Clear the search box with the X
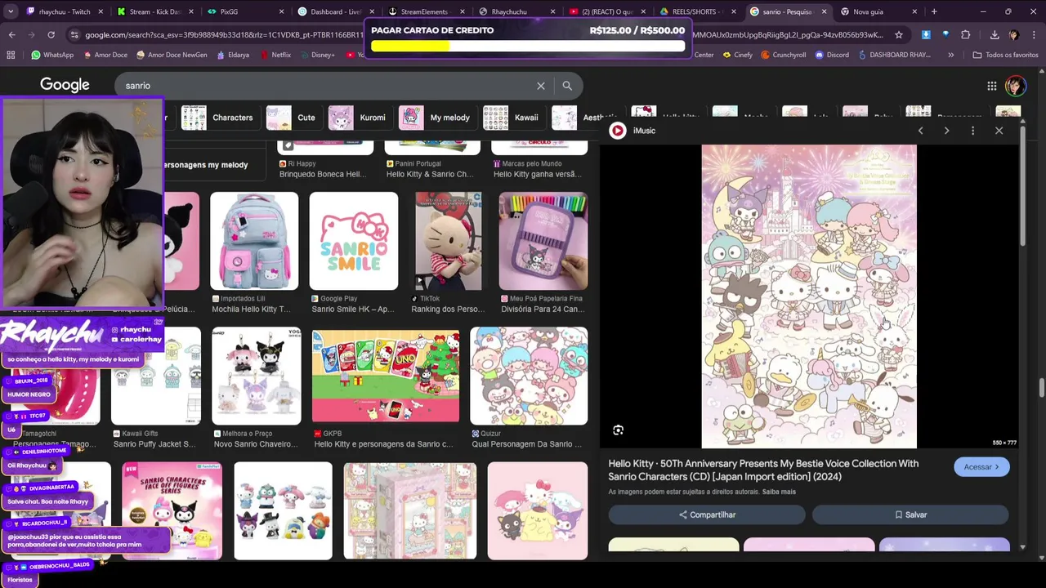This screenshot has width=1046, height=588. pyautogui.click(x=540, y=86)
